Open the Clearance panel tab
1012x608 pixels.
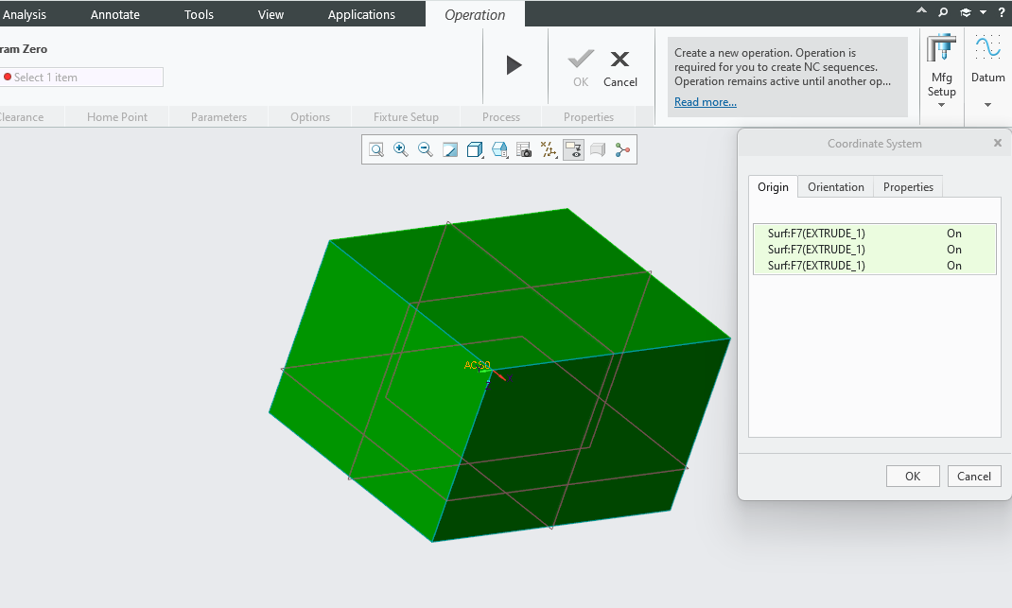pos(22,117)
